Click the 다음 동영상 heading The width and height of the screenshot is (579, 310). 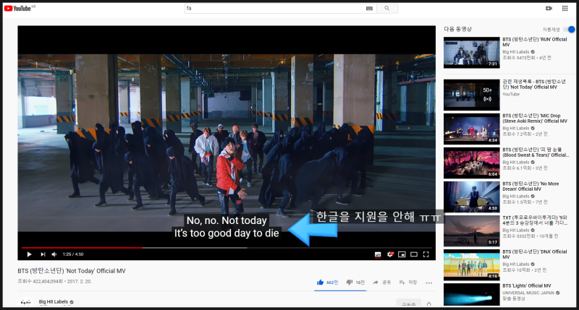pos(457,29)
